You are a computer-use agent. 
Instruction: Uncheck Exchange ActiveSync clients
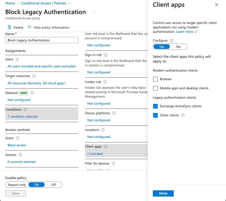point(155,106)
